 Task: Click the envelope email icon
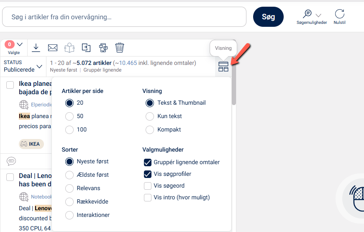click(x=53, y=47)
